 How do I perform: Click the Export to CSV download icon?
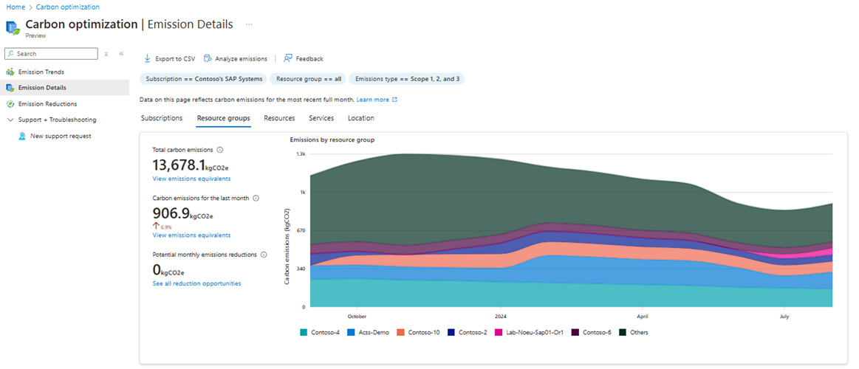point(147,58)
